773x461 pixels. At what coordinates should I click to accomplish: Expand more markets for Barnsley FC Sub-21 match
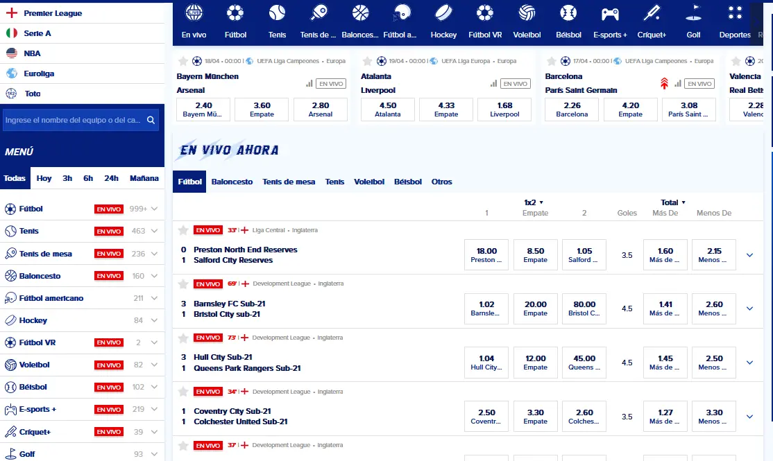[749, 308]
